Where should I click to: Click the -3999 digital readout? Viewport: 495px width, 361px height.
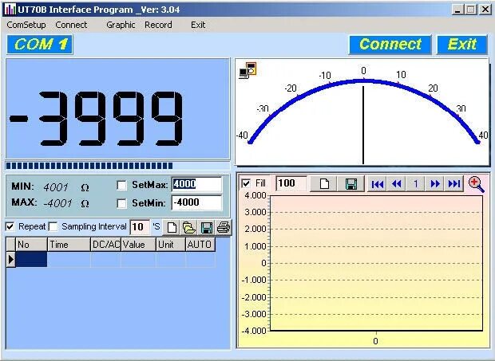click(x=97, y=119)
